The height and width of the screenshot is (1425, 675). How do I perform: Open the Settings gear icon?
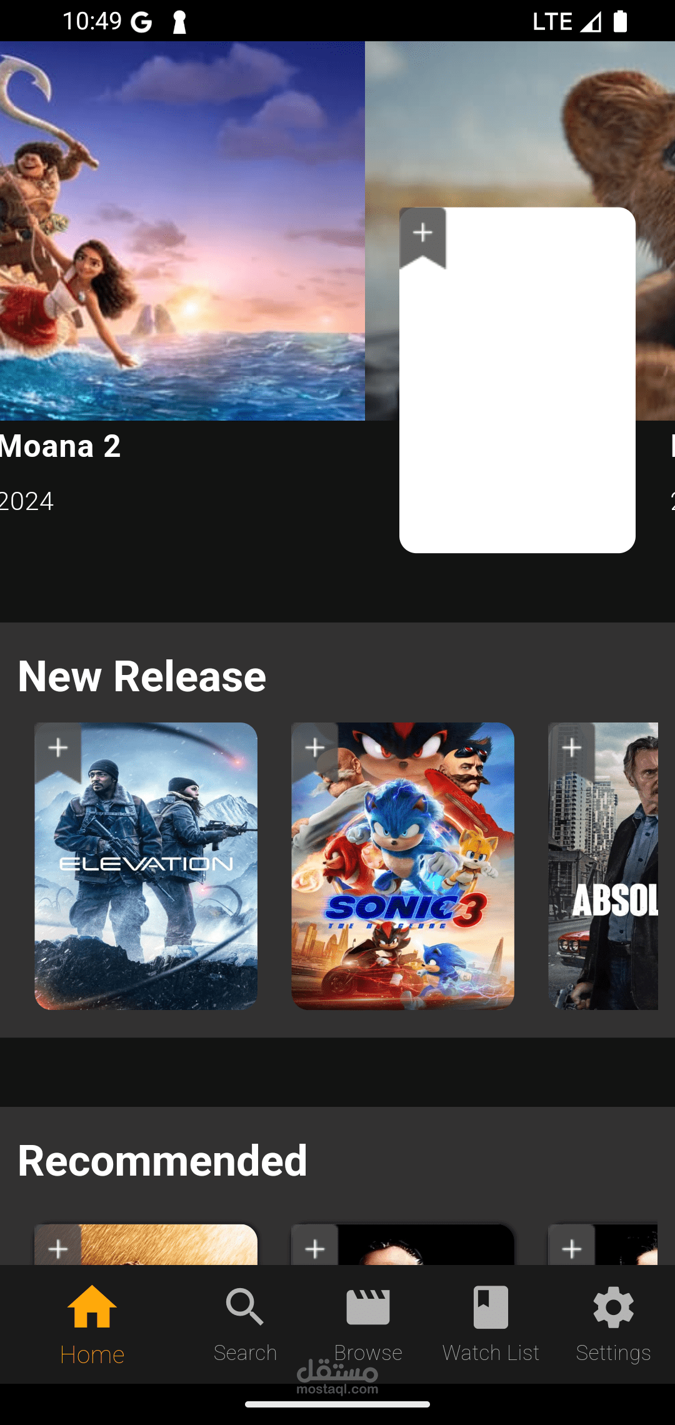click(x=614, y=1307)
